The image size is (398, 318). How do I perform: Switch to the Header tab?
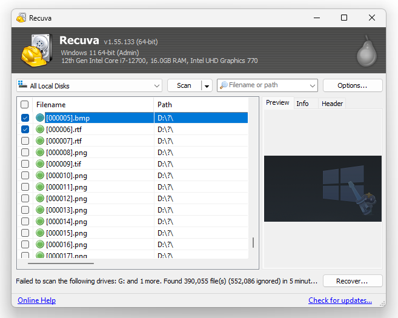coord(332,104)
